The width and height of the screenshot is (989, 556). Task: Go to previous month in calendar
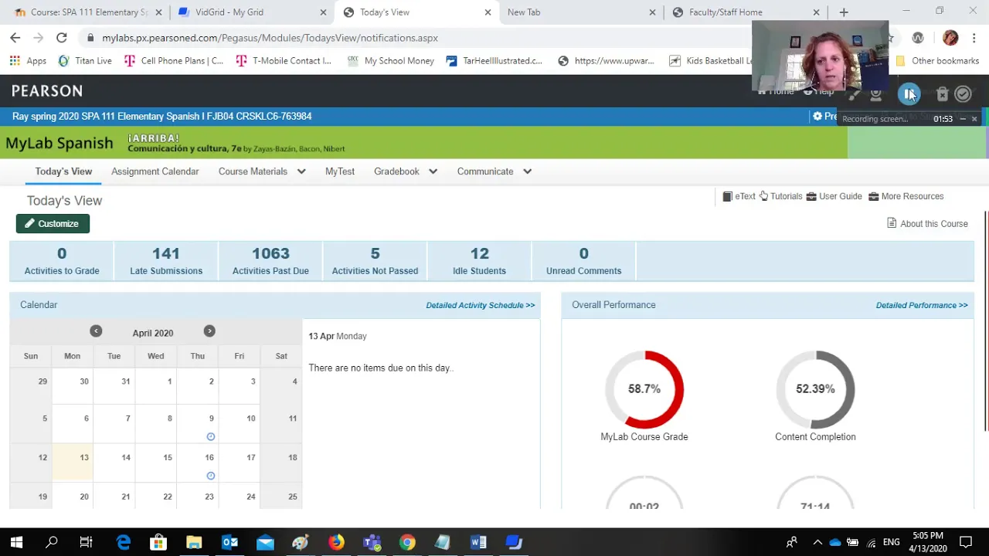coord(96,331)
